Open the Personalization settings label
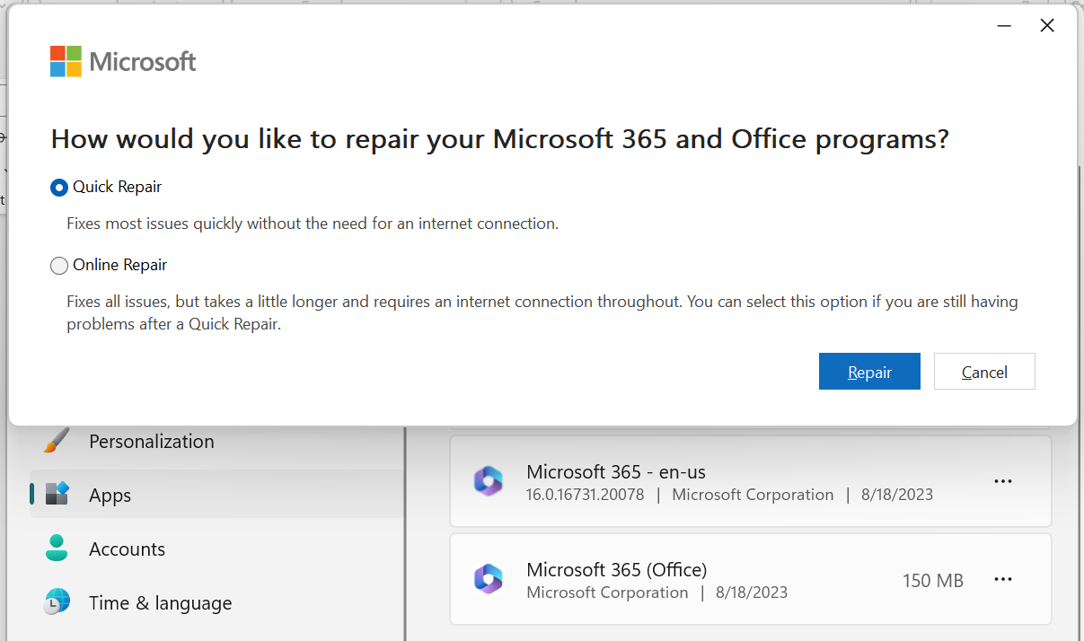 click(152, 441)
